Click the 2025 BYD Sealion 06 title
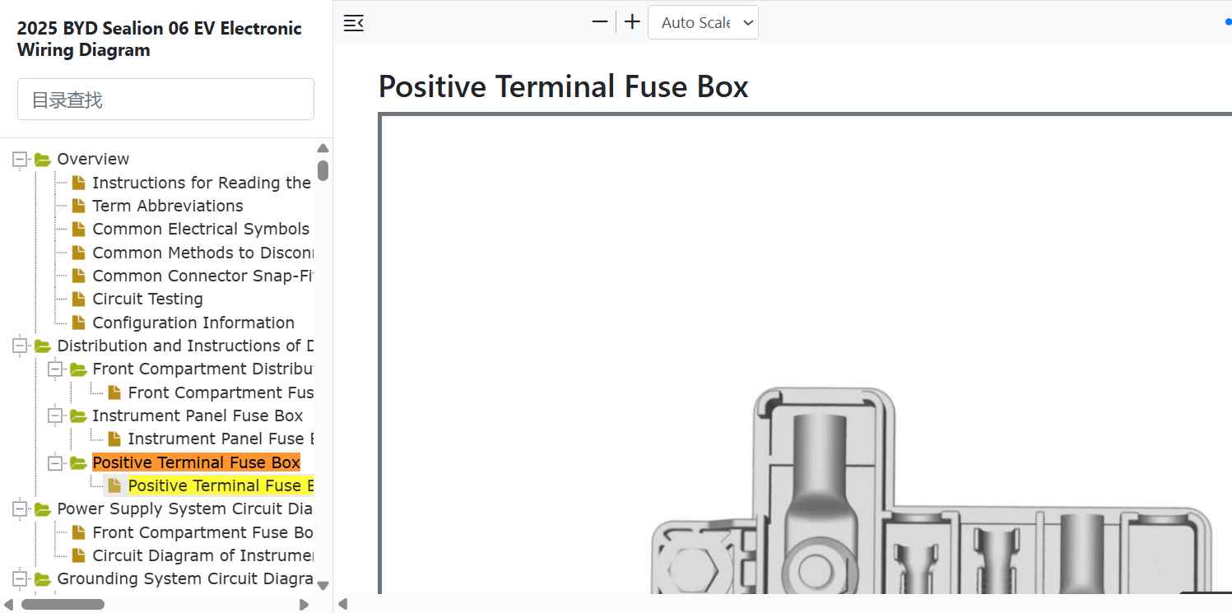This screenshot has width=1232, height=613. coord(160,39)
